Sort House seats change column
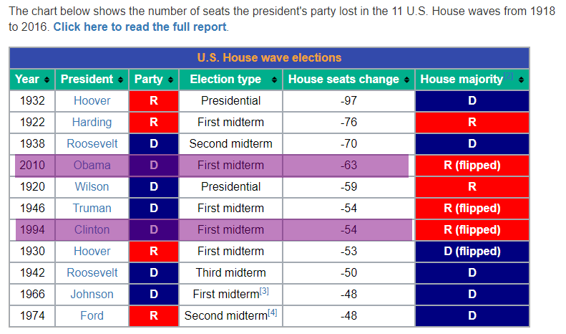 406,80
